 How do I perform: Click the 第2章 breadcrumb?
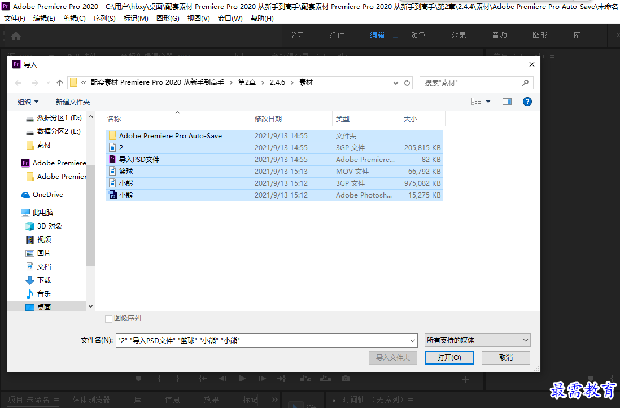247,82
